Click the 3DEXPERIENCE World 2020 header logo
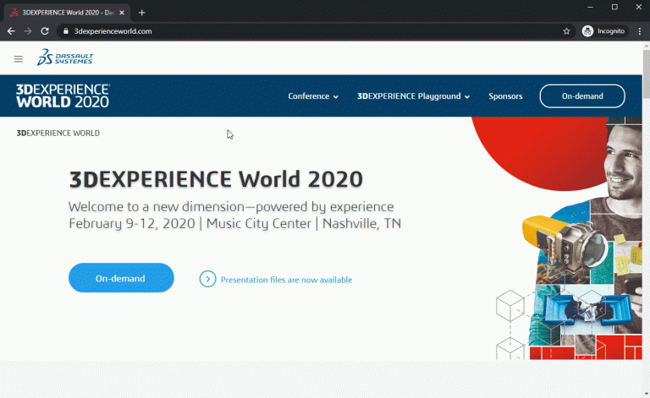Screen dimensions: 650x398 (63, 95)
